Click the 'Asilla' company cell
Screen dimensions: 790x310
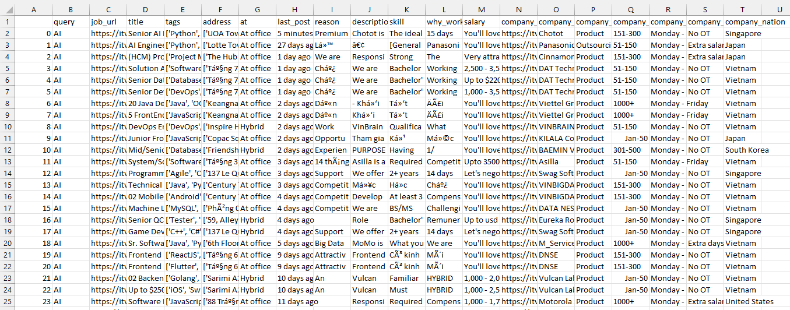[x=556, y=161]
